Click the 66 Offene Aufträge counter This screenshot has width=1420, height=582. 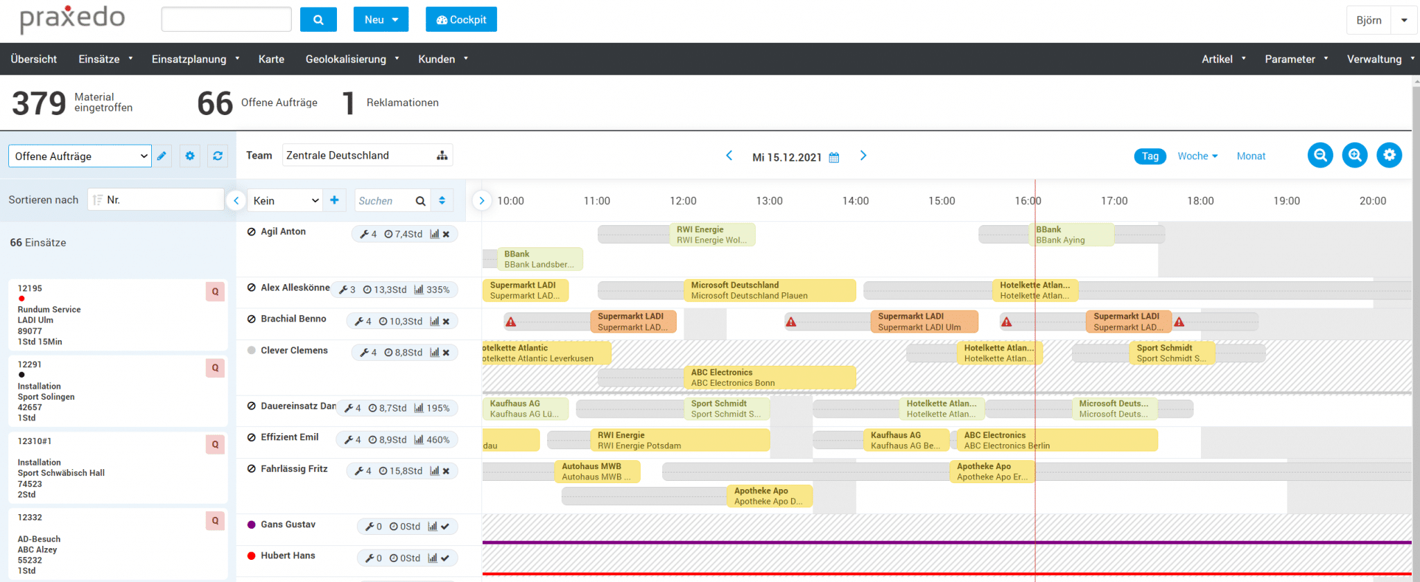pyautogui.click(x=257, y=103)
